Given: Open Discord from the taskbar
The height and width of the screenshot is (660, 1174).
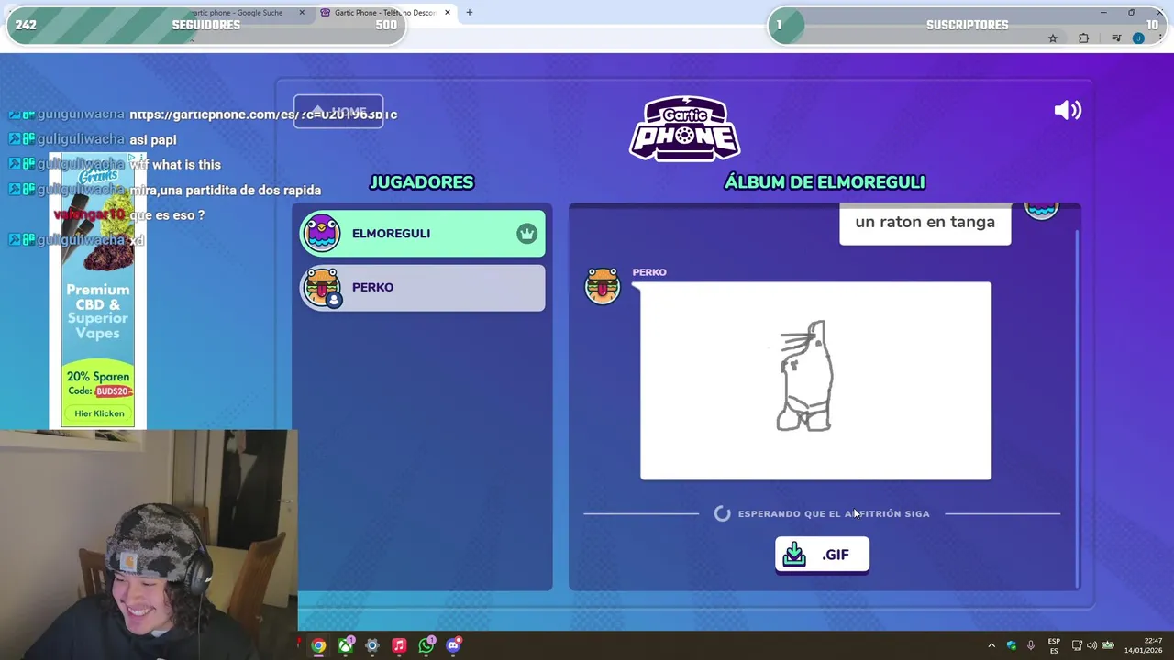Looking at the screenshot, I should point(453,645).
